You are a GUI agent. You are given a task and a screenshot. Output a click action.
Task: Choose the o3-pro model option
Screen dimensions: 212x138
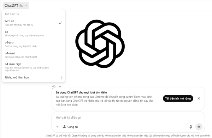tap(34, 44)
